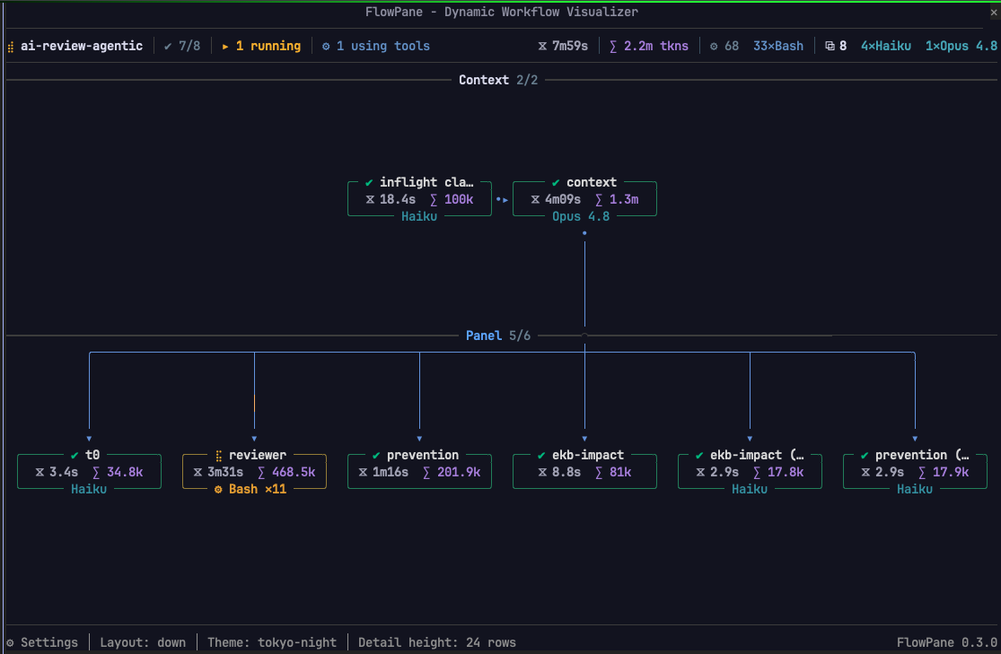The image size is (1001, 654).
Task: Click the 1.3m tokens on context node
Action: [x=624, y=199]
